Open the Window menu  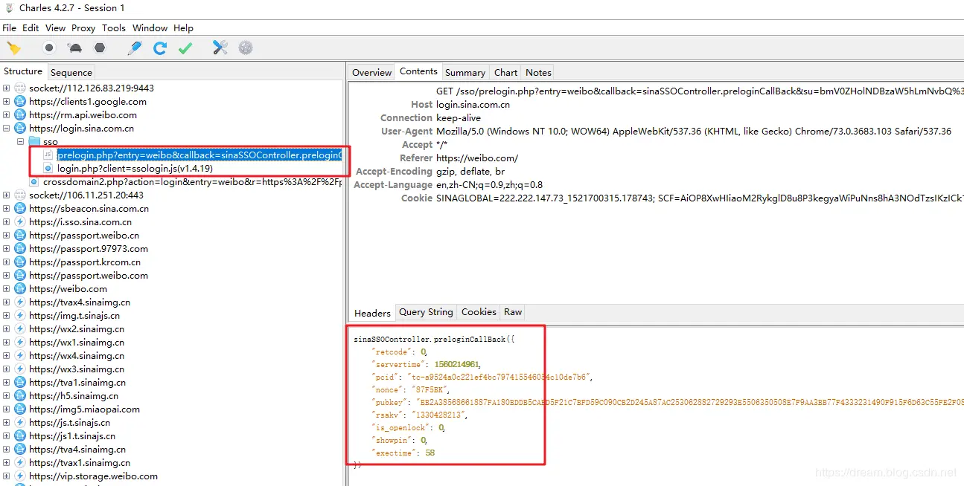click(150, 28)
